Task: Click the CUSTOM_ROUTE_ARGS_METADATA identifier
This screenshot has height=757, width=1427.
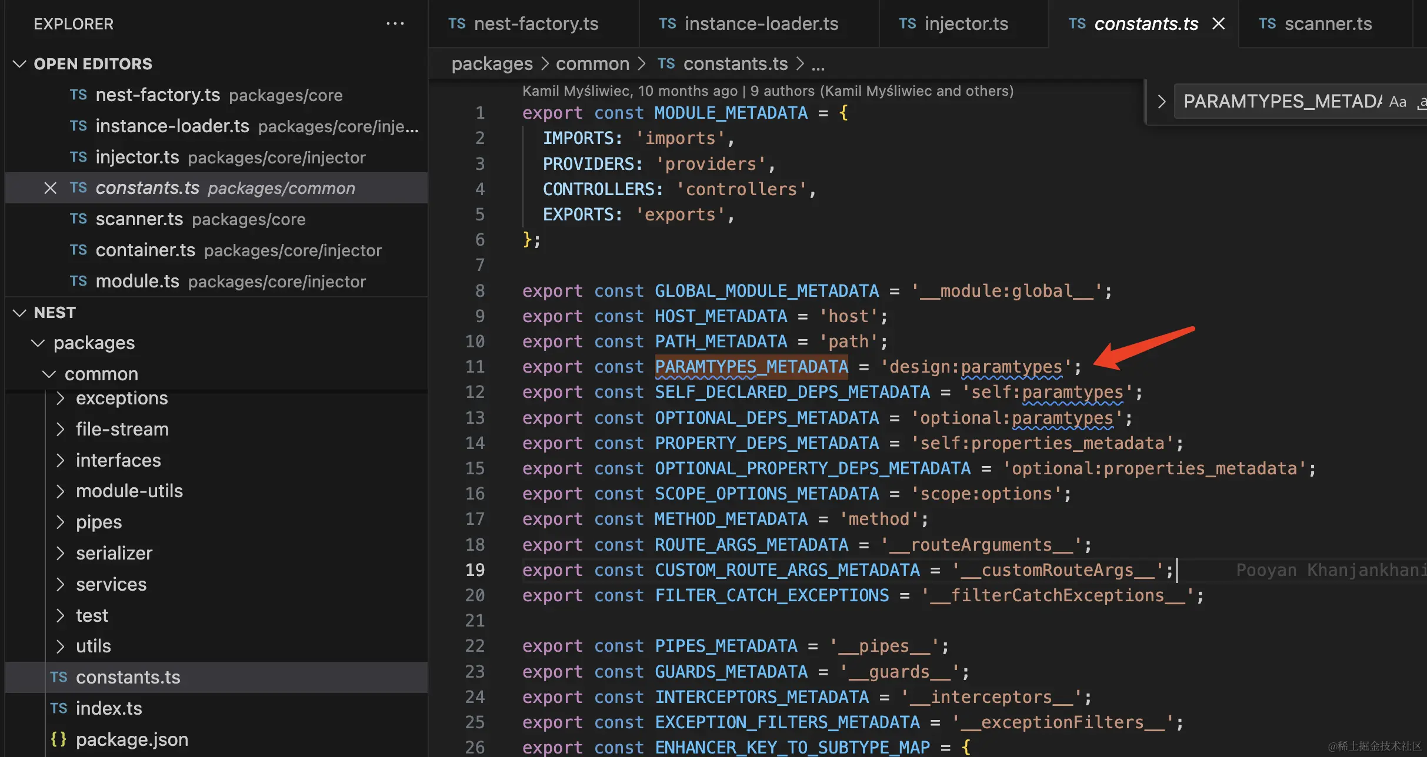Action: point(787,570)
